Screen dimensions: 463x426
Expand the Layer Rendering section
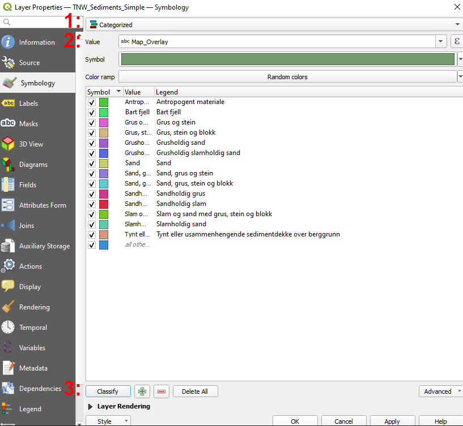(x=90, y=407)
